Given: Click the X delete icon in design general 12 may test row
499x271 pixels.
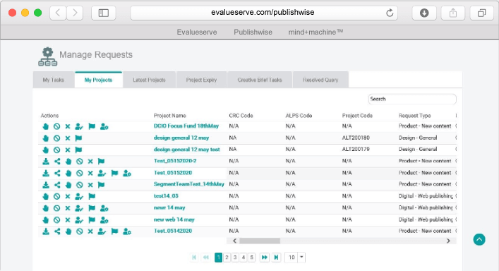Looking at the screenshot, I should [x=68, y=150].
